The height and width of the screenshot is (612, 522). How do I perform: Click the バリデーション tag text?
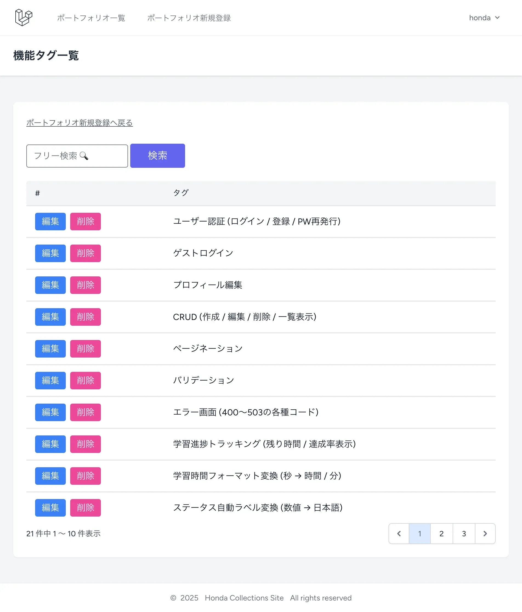pos(203,380)
